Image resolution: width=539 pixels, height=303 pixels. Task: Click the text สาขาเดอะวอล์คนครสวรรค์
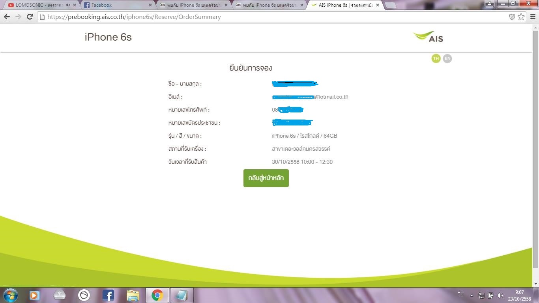click(301, 149)
